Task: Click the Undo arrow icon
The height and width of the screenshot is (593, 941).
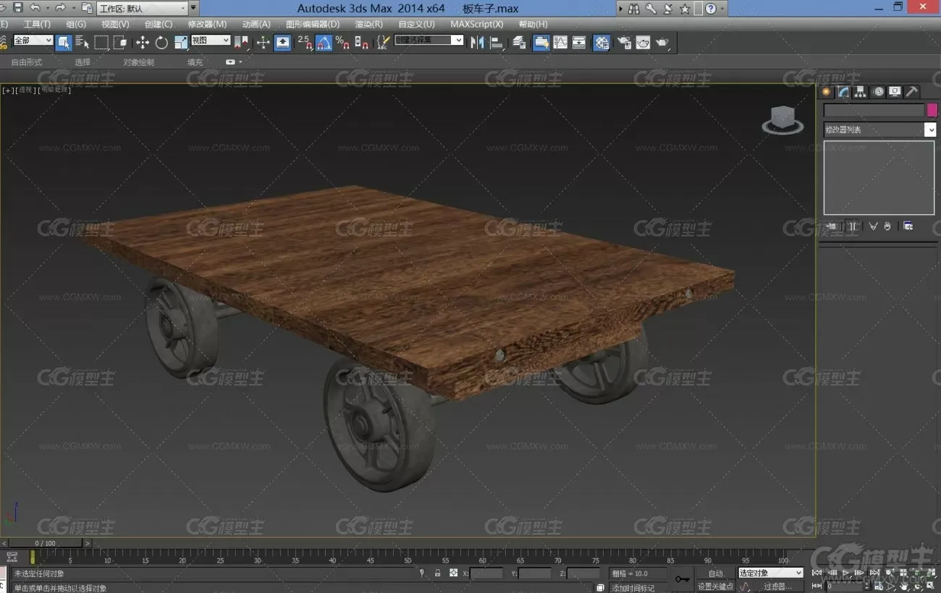Action: [35, 8]
